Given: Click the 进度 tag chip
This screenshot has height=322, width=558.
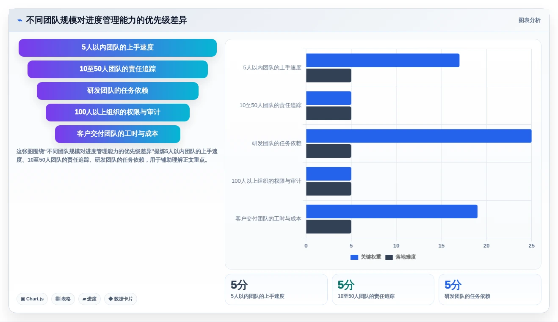Looking at the screenshot, I should click(x=89, y=299).
